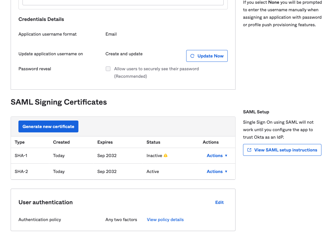Click the Generate new certificate button
Viewport: 333px width, 237px height.
pyautogui.click(x=48, y=126)
